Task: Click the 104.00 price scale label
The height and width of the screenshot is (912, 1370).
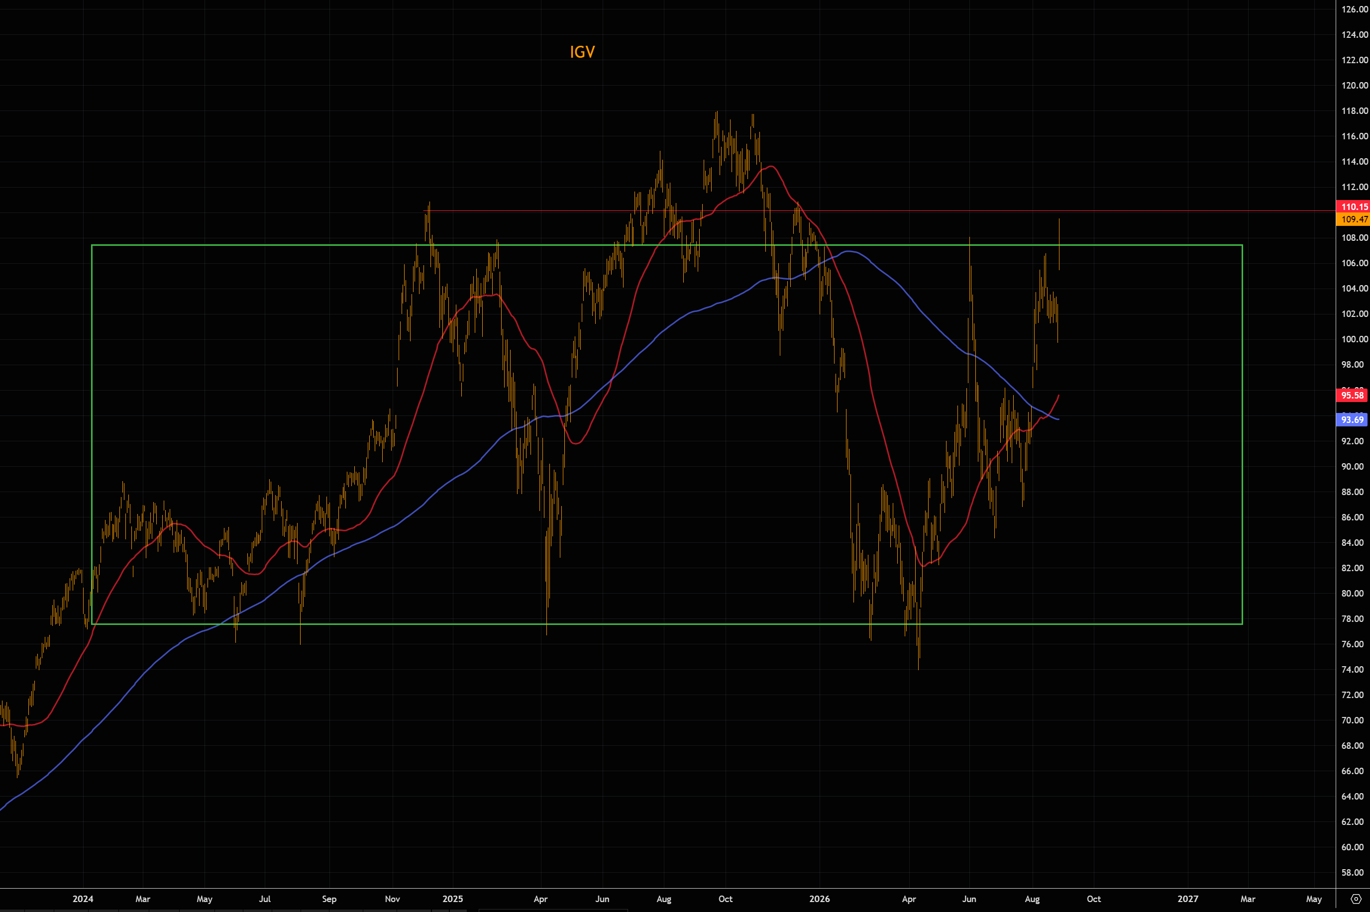Action: (x=1354, y=289)
